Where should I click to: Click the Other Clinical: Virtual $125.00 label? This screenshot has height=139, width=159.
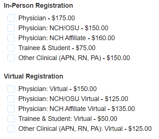click(x=85, y=129)
